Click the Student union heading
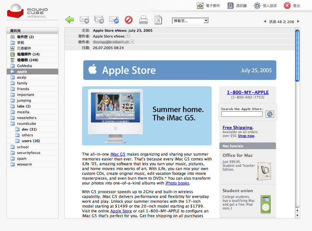The height and width of the screenshot is (231, 312). coord(238,191)
